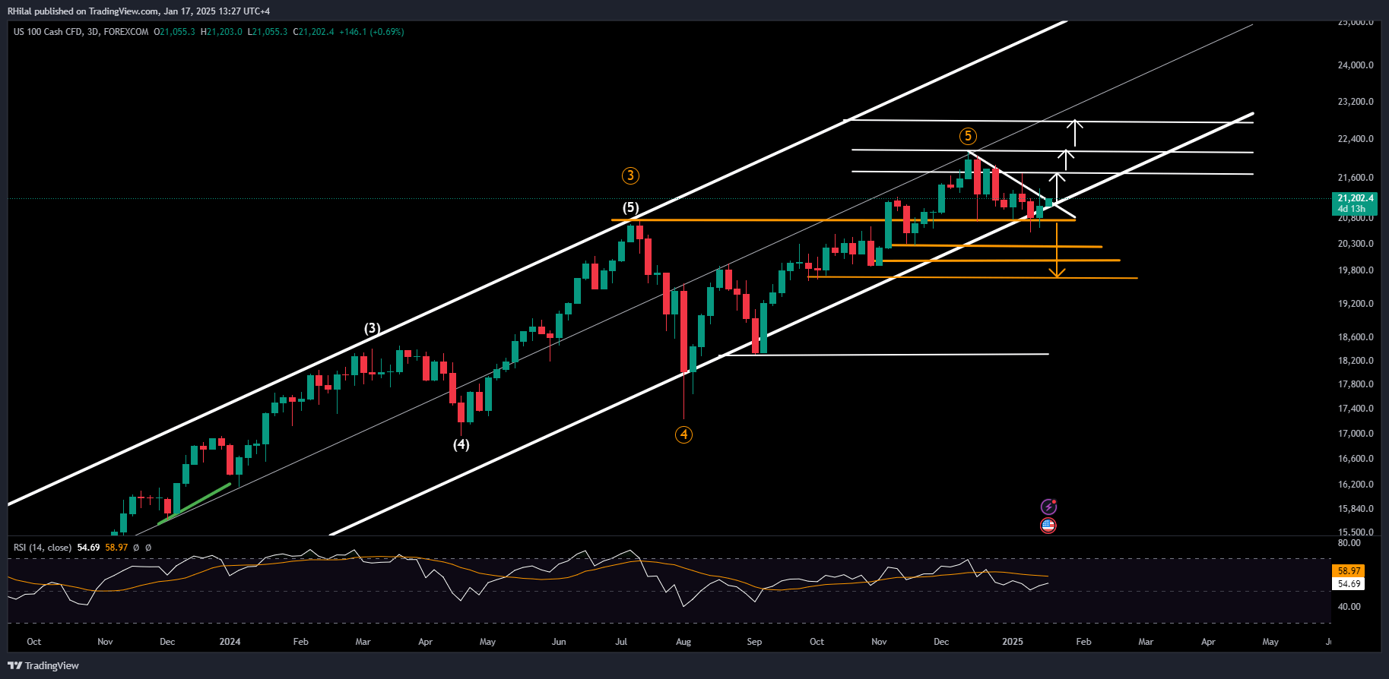This screenshot has height=679, width=1389.
Task: Click the 80.00 RSI scale label
Action: (1349, 543)
